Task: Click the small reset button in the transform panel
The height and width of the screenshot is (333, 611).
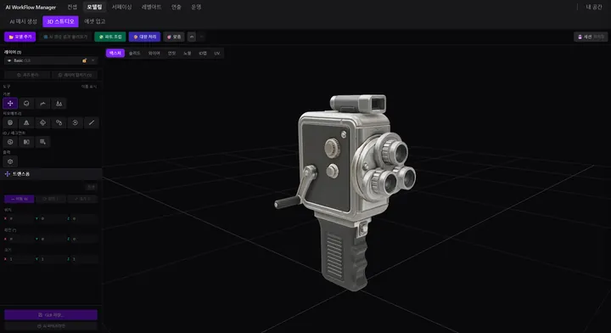Action: [91, 187]
